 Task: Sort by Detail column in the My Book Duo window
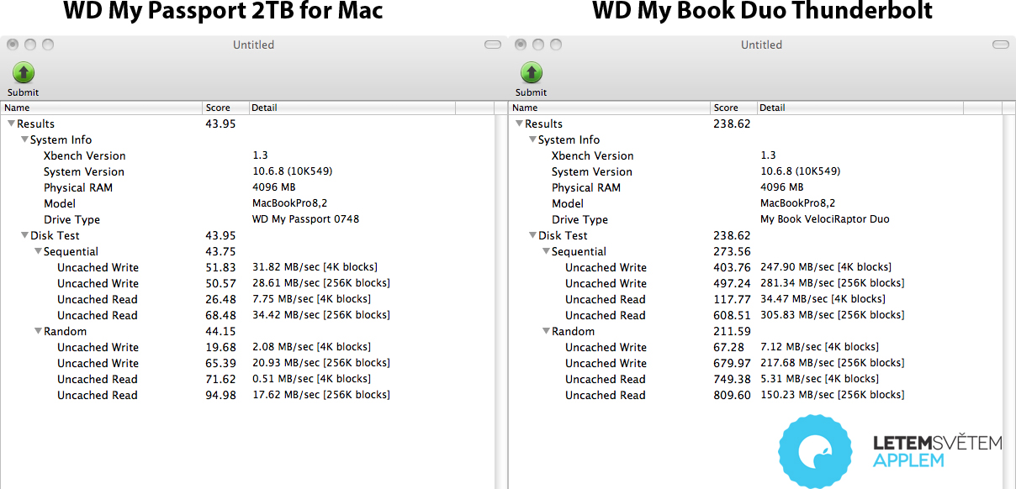[860, 108]
